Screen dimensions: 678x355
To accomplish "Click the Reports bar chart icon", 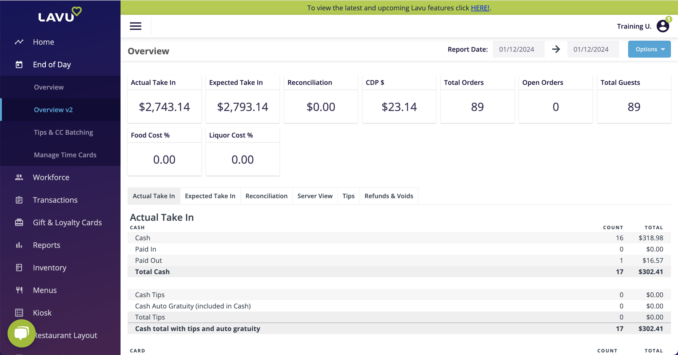I will pos(19,245).
